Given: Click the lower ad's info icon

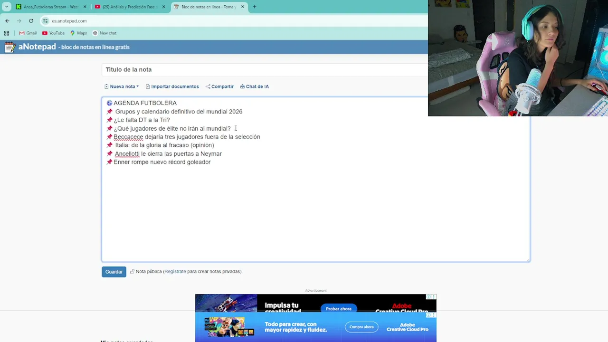Looking at the screenshot, I should click(x=428, y=315).
